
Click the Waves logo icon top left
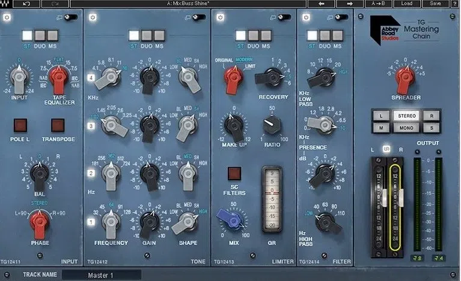tap(5, 4)
